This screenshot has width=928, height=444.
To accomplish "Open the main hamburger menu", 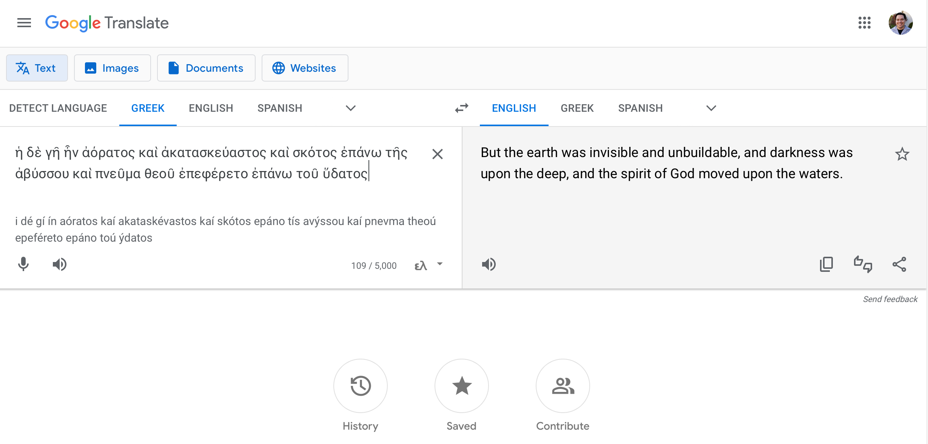I will 24,23.
